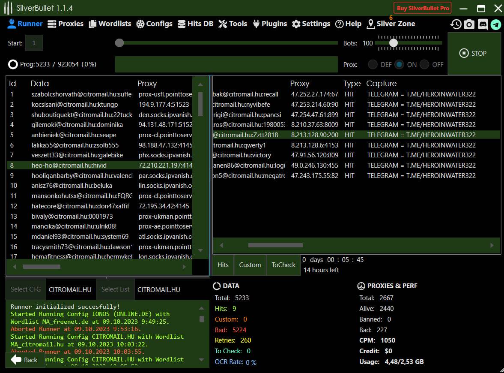Select the DEF proxy mode radio button
Image resolution: width=504 pixels, height=373 pixels.
[x=373, y=64]
